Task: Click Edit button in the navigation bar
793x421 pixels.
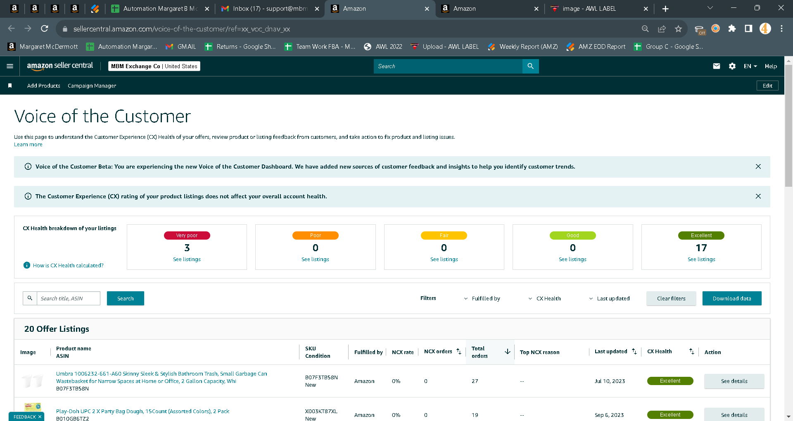Action: point(767,86)
